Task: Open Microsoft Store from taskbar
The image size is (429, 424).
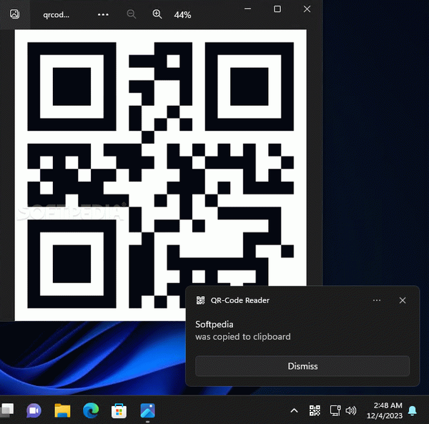Action: [x=119, y=410]
